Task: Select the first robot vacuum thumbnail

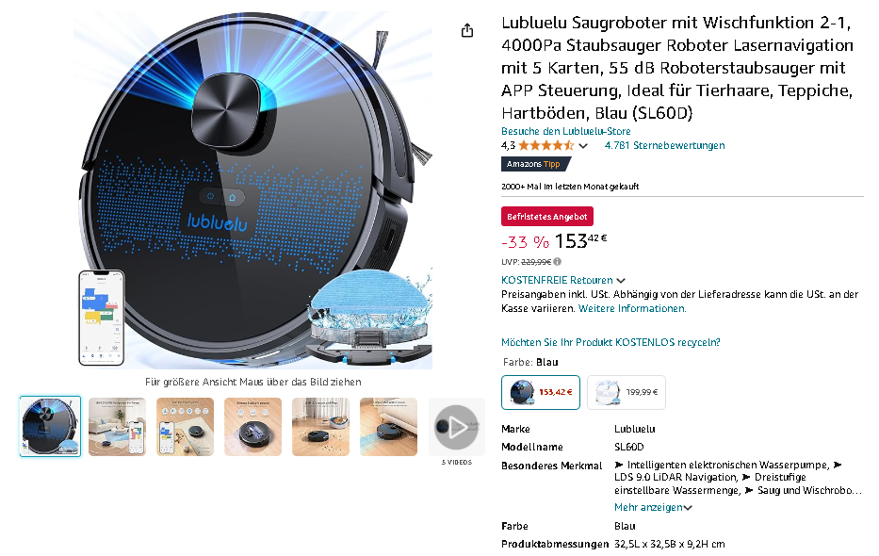Action: pos(51,427)
